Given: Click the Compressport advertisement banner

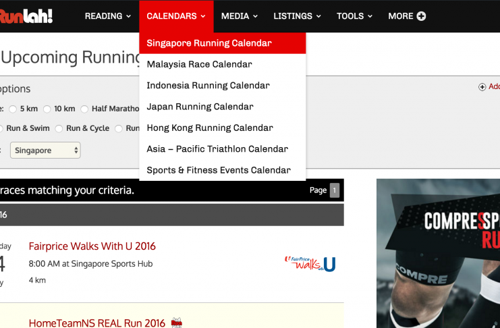Looking at the screenshot, I should 438,253.
